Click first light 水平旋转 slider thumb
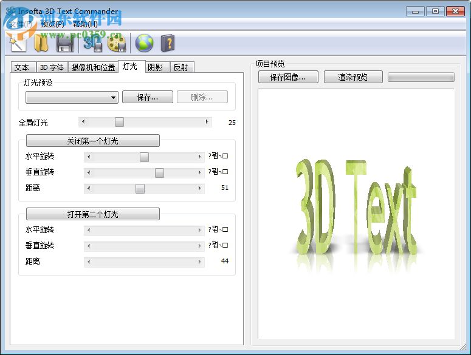 click(x=144, y=157)
